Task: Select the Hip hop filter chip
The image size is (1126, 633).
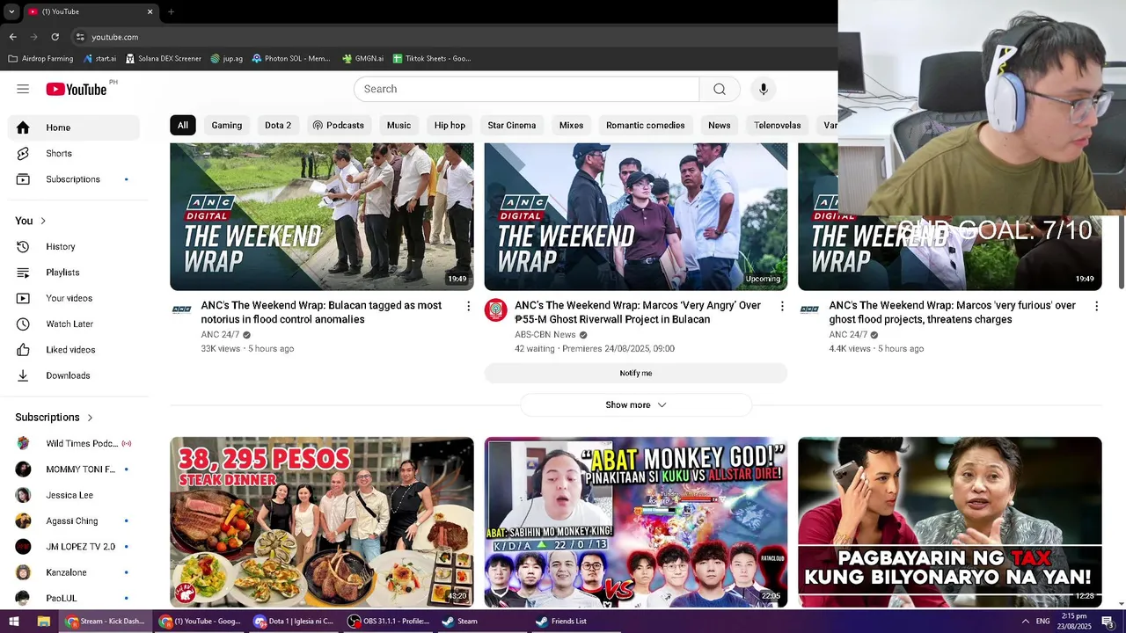Action: point(450,126)
